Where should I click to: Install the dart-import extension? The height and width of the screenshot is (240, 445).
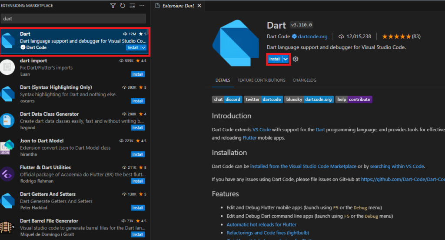138,74
